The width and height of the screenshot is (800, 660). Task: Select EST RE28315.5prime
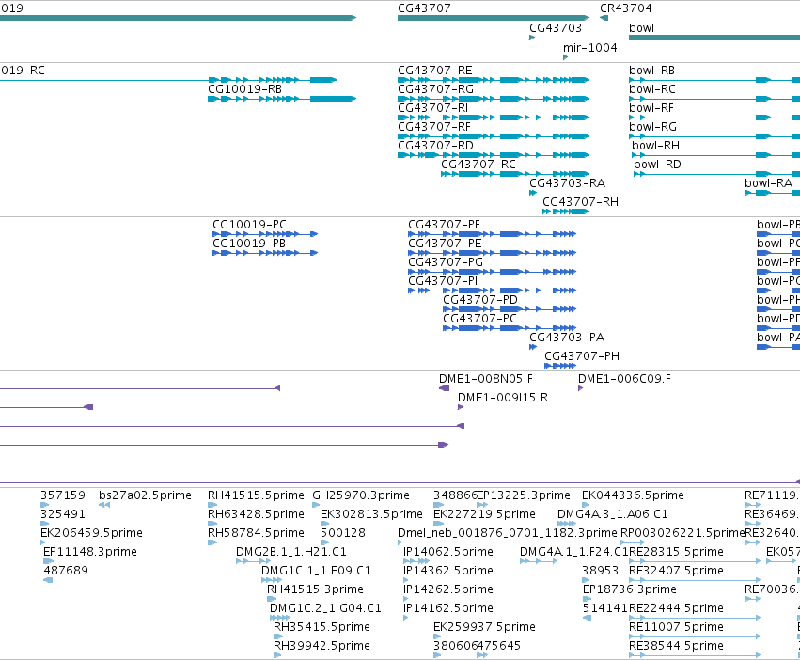[x=676, y=552]
